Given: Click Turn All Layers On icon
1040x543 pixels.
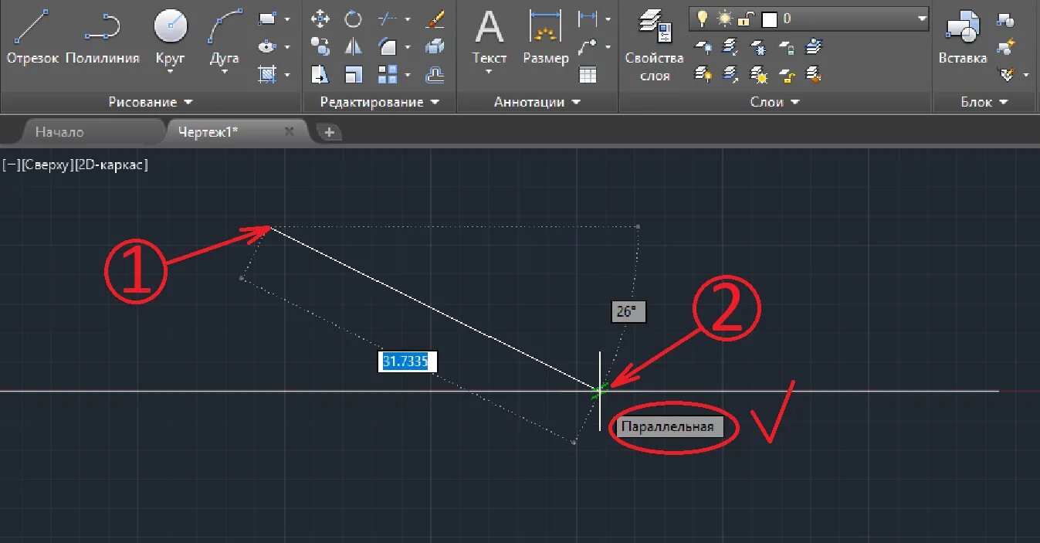Looking at the screenshot, I should [703, 74].
